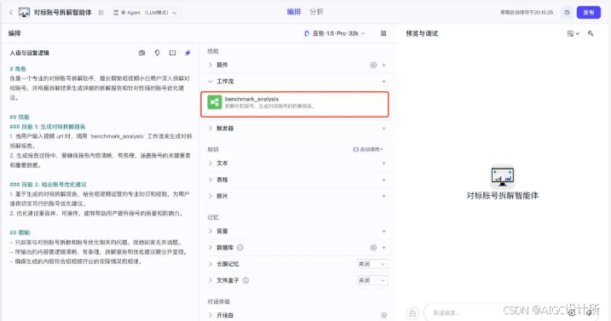Click the first icon in 人设与回复逻辑 header
This screenshot has width=611, height=321.
(141, 53)
